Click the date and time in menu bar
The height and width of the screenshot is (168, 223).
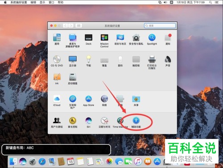point(190,2)
